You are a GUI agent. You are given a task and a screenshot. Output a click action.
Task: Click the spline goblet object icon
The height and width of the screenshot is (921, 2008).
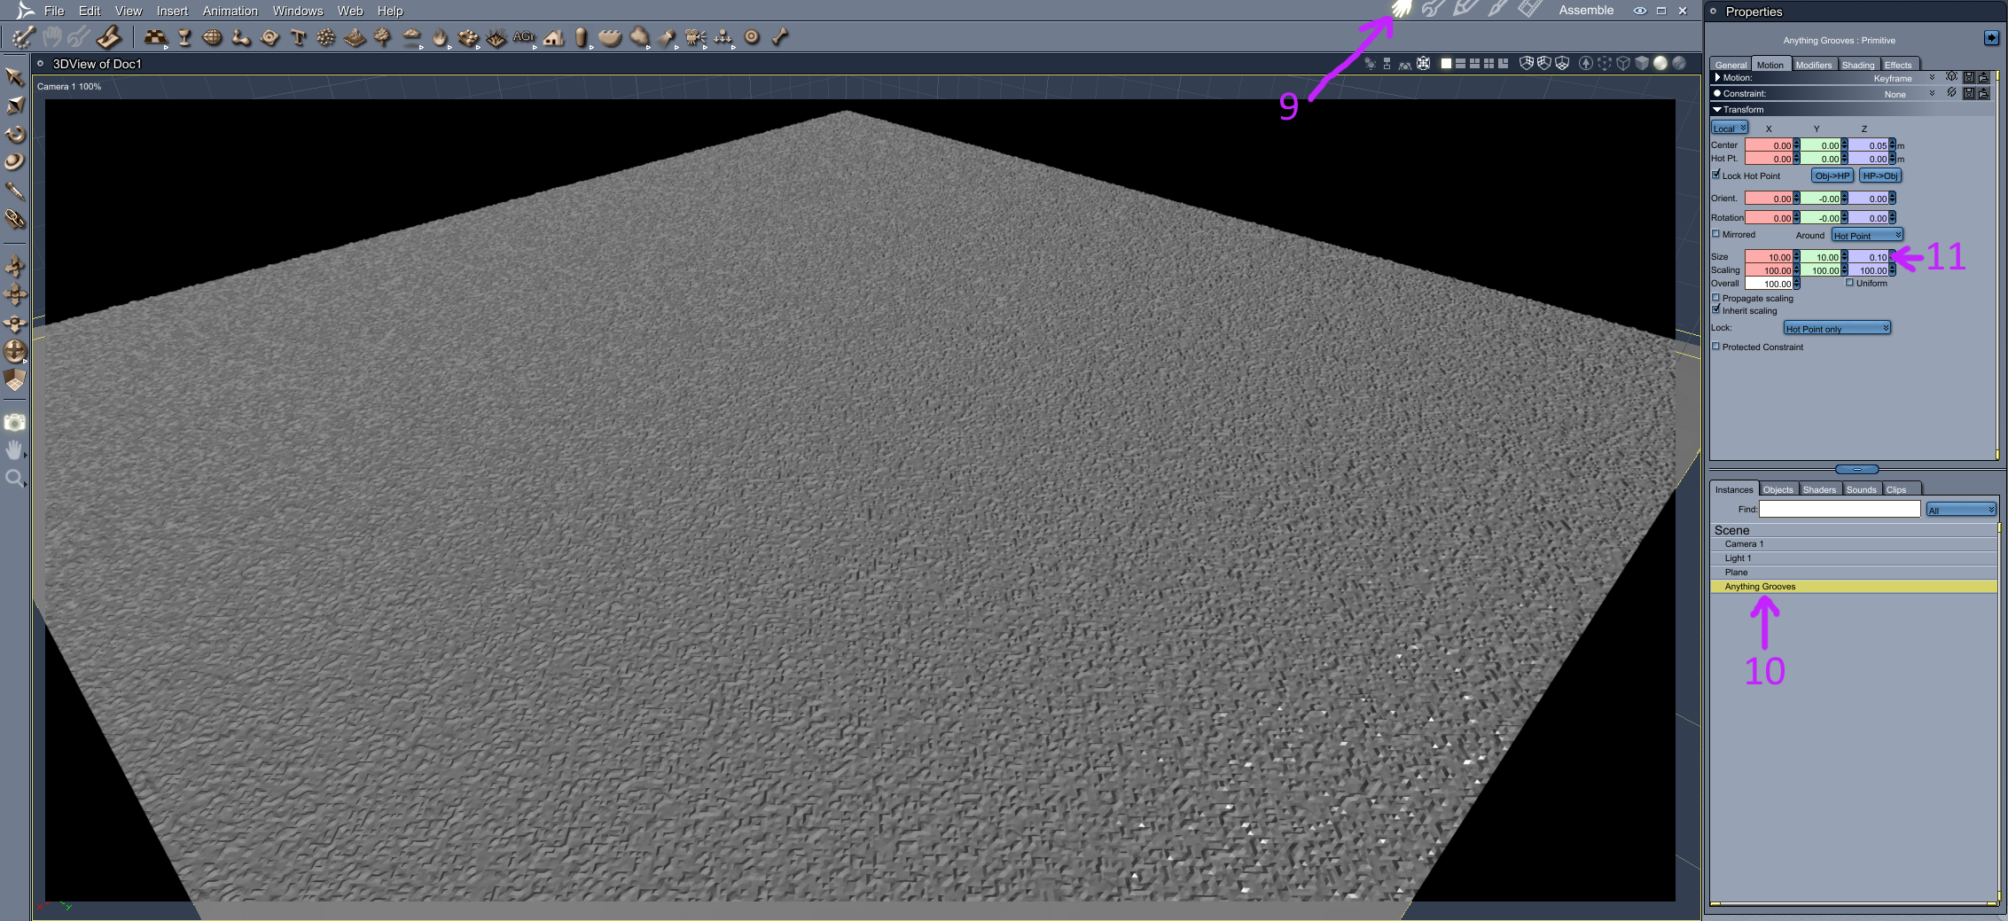click(x=184, y=37)
